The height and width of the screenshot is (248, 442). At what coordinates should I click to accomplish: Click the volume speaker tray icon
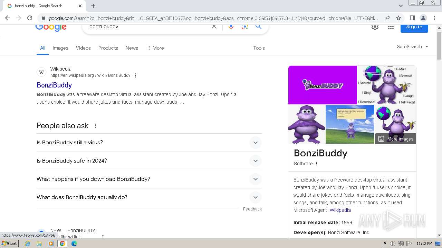click(x=393, y=244)
